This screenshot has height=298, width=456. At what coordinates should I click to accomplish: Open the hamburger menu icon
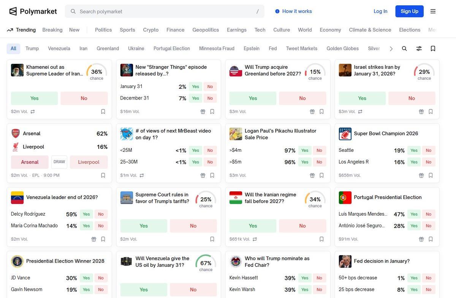[x=433, y=11]
